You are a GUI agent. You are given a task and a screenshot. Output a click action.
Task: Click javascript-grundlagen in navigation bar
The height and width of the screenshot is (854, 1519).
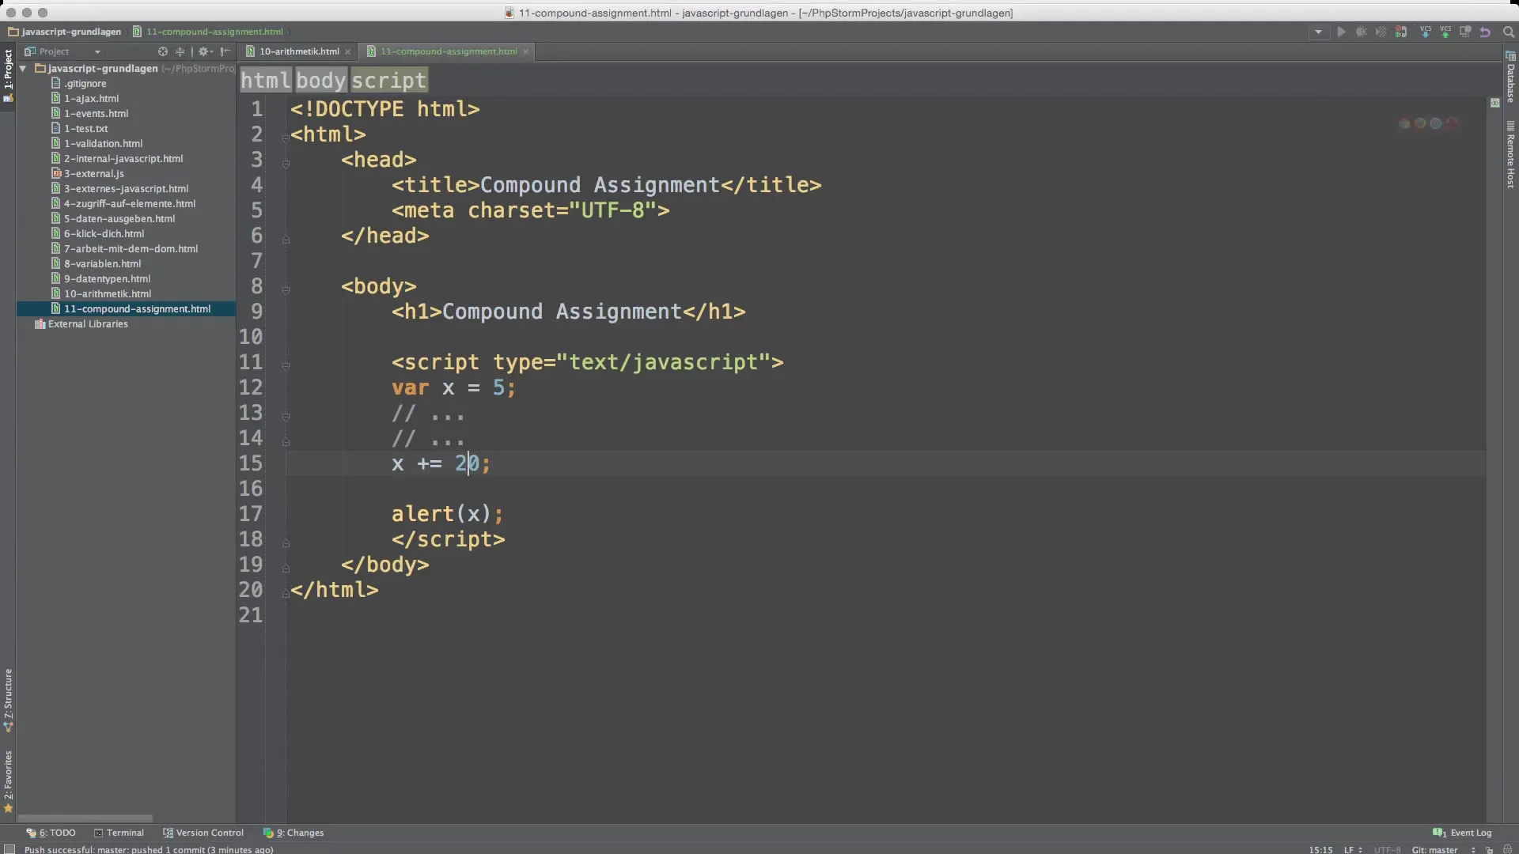(x=65, y=32)
